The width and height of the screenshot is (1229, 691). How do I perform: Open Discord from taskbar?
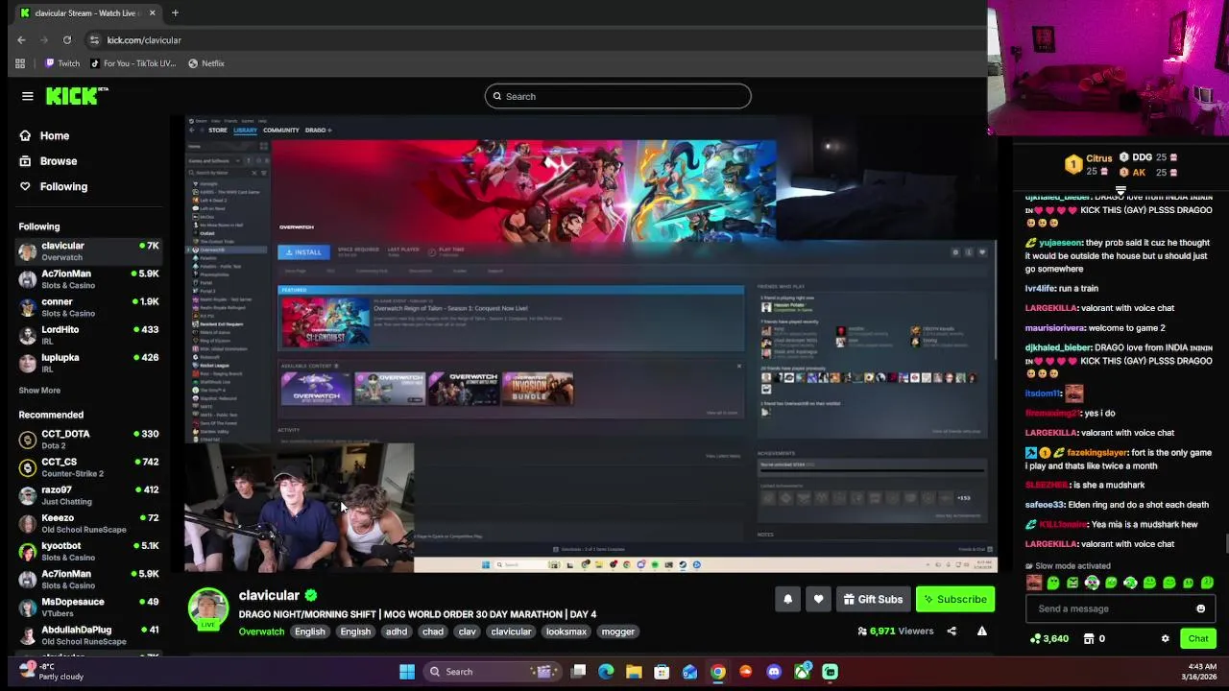pyautogui.click(x=774, y=672)
